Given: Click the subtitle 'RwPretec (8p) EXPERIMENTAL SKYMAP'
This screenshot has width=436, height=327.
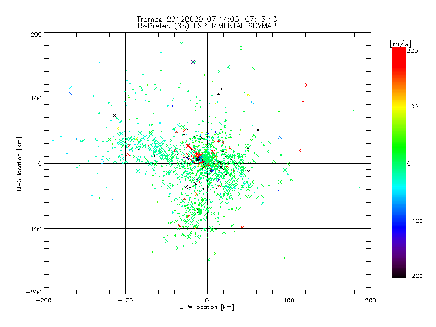Looking at the screenshot, I should coord(207,26).
